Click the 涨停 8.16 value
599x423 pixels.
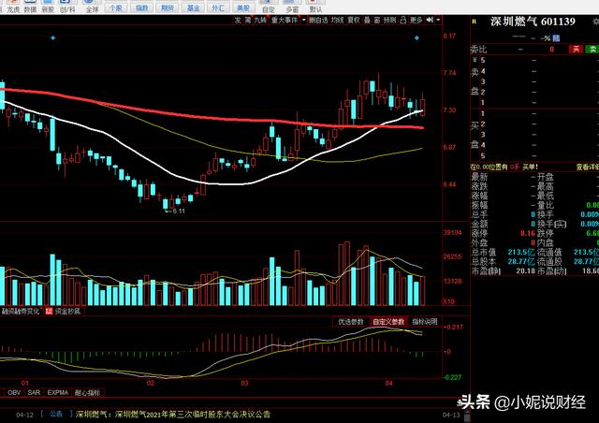[x=528, y=233]
